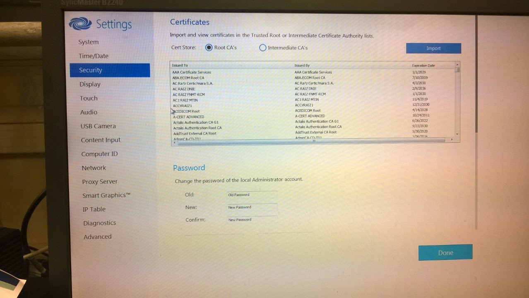Click the certificate list scroll-up arrow

point(457,65)
